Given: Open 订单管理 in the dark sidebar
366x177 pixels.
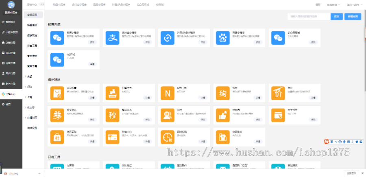Looking at the screenshot, I should point(9,63).
